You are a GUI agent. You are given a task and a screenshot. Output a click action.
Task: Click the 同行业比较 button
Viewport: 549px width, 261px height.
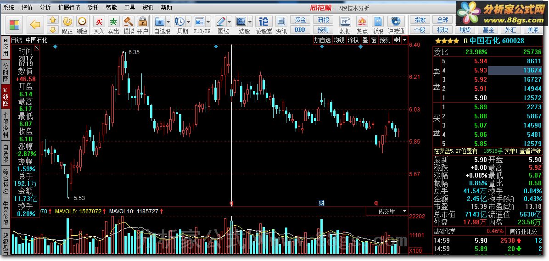(x=523, y=232)
